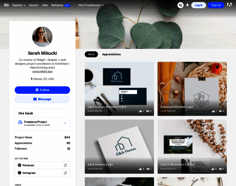Follow Sarah Mikucki

pos(42,90)
